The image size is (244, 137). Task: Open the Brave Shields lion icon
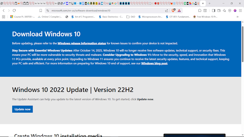tap(173, 10)
